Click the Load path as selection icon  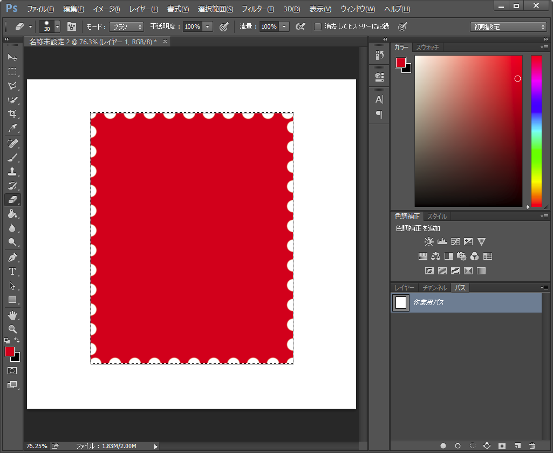pos(473,446)
